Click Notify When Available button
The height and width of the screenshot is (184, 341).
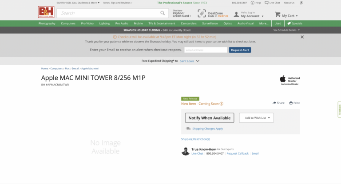[x=210, y=118]
